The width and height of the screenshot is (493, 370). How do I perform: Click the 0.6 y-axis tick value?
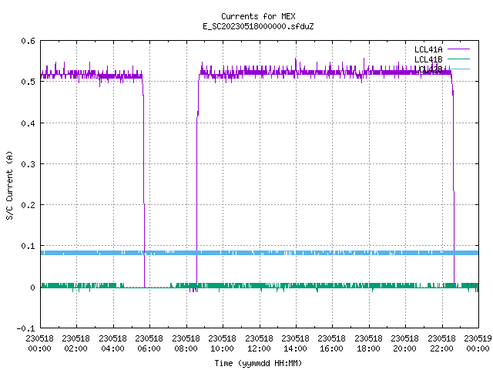(28, 41)
